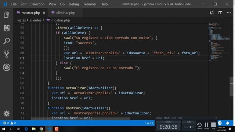The height and width of the screenshot is (132, 235).
Task: Open the Explorer view in activity bar
Action: click(7, 15)
